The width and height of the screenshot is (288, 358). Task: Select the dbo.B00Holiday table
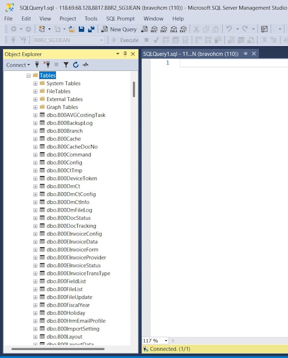pyautogui.click(x=66, y=313)
